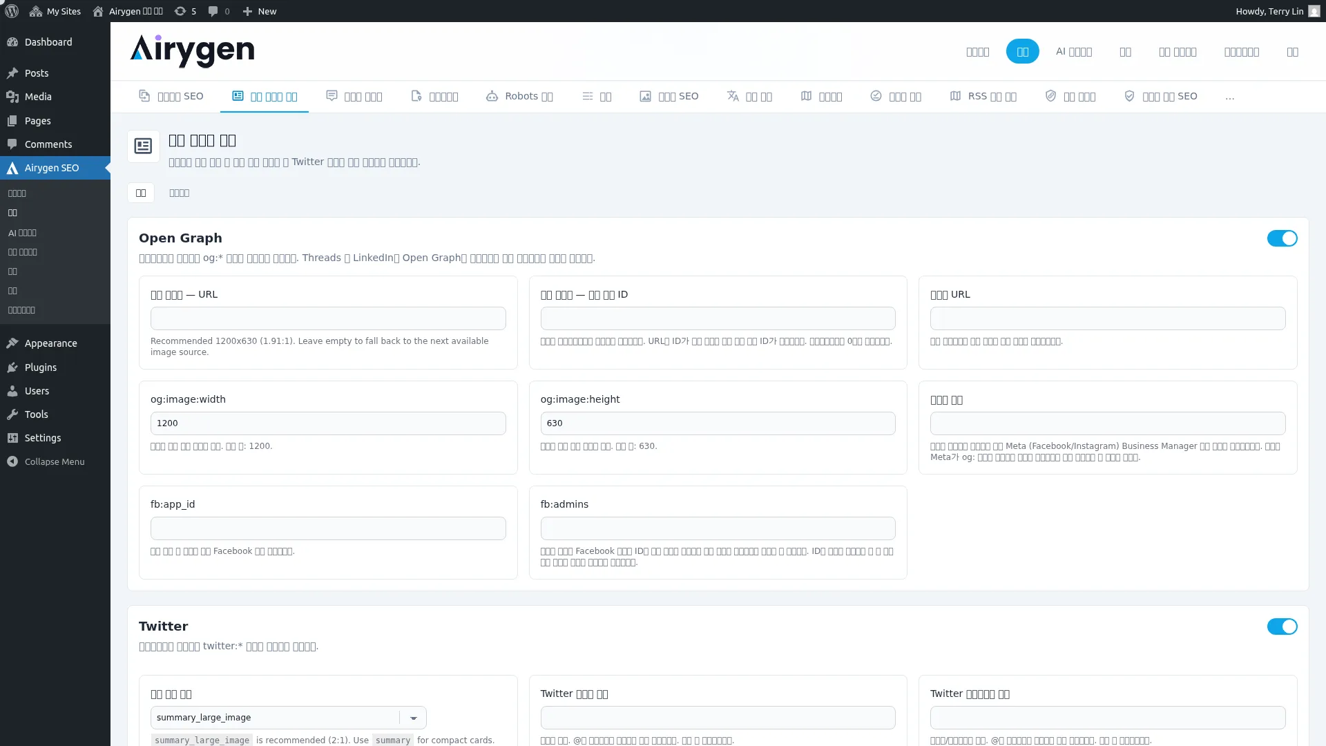Go to Dashboard in sidebar
This screenshot has width=1326, height=746.
55,42
